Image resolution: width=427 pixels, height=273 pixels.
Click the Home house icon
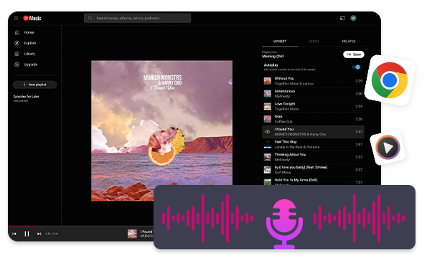point(17,32)
